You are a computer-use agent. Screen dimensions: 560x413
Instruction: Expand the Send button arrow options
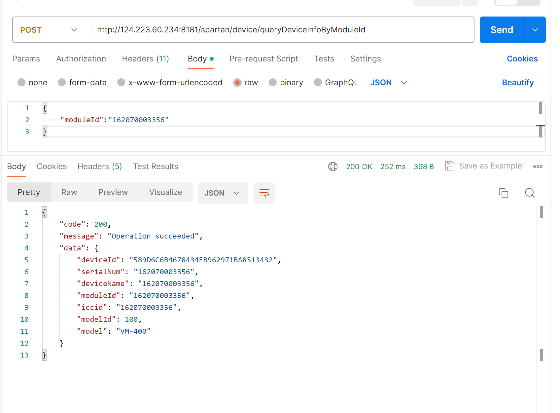(x=535, y=30)
